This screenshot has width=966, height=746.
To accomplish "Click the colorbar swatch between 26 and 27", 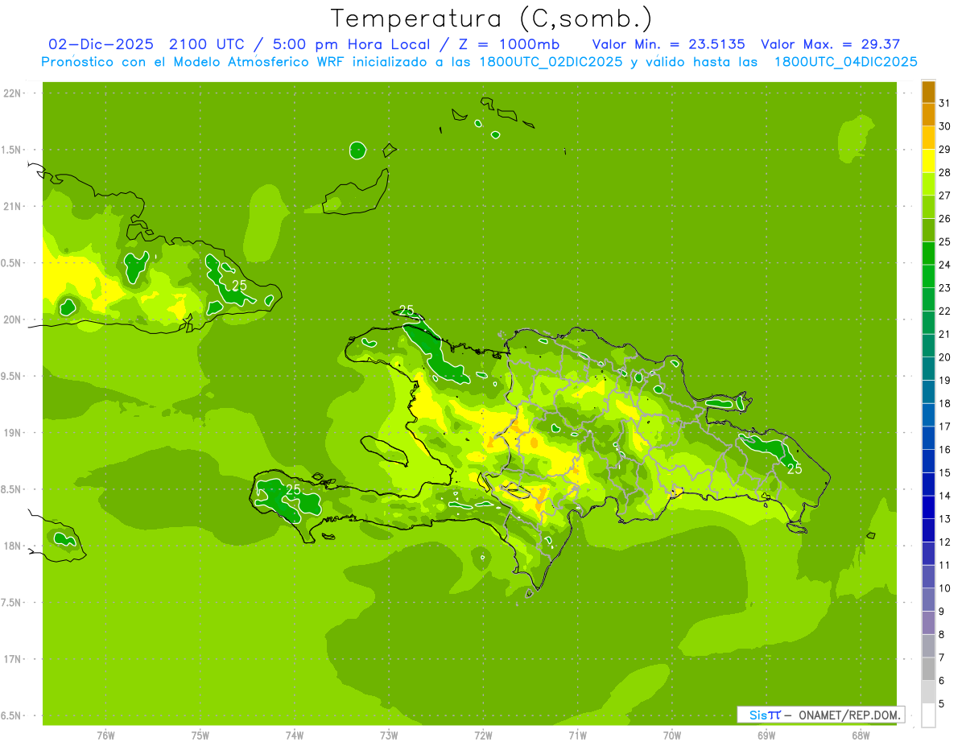I will pos(928,208).
